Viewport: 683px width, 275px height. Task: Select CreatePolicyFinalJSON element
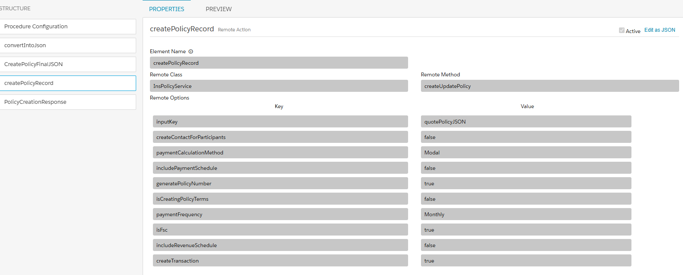[x=68, y=64]
